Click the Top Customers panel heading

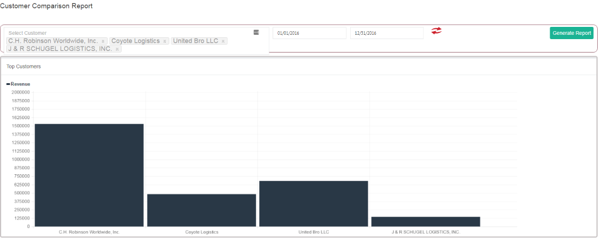click(24, 67)
